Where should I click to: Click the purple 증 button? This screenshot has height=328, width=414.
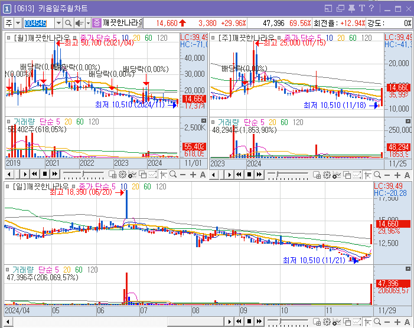click(x=97, y=23)
